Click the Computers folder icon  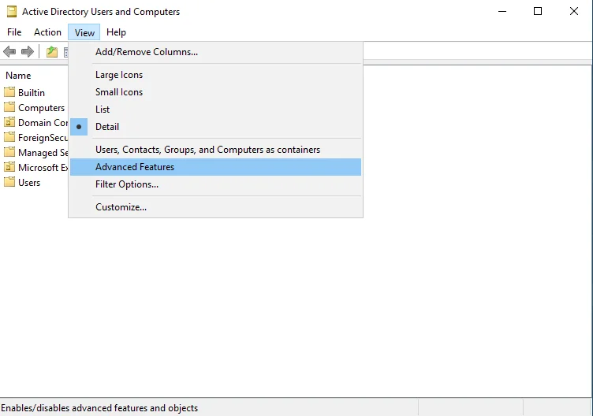[x=9, y=107]
